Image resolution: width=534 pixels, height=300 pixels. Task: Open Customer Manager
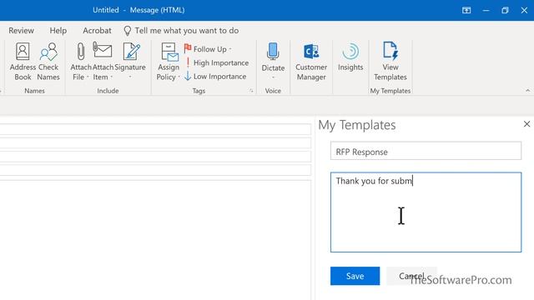click(x=311, y=62)
